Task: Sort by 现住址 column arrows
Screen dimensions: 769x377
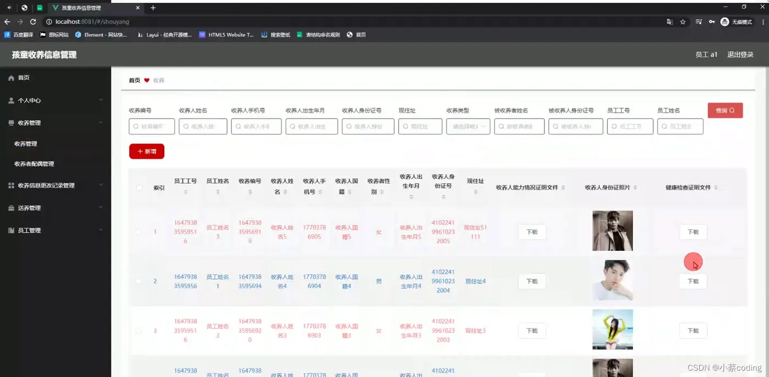Action: click(476, 192)
